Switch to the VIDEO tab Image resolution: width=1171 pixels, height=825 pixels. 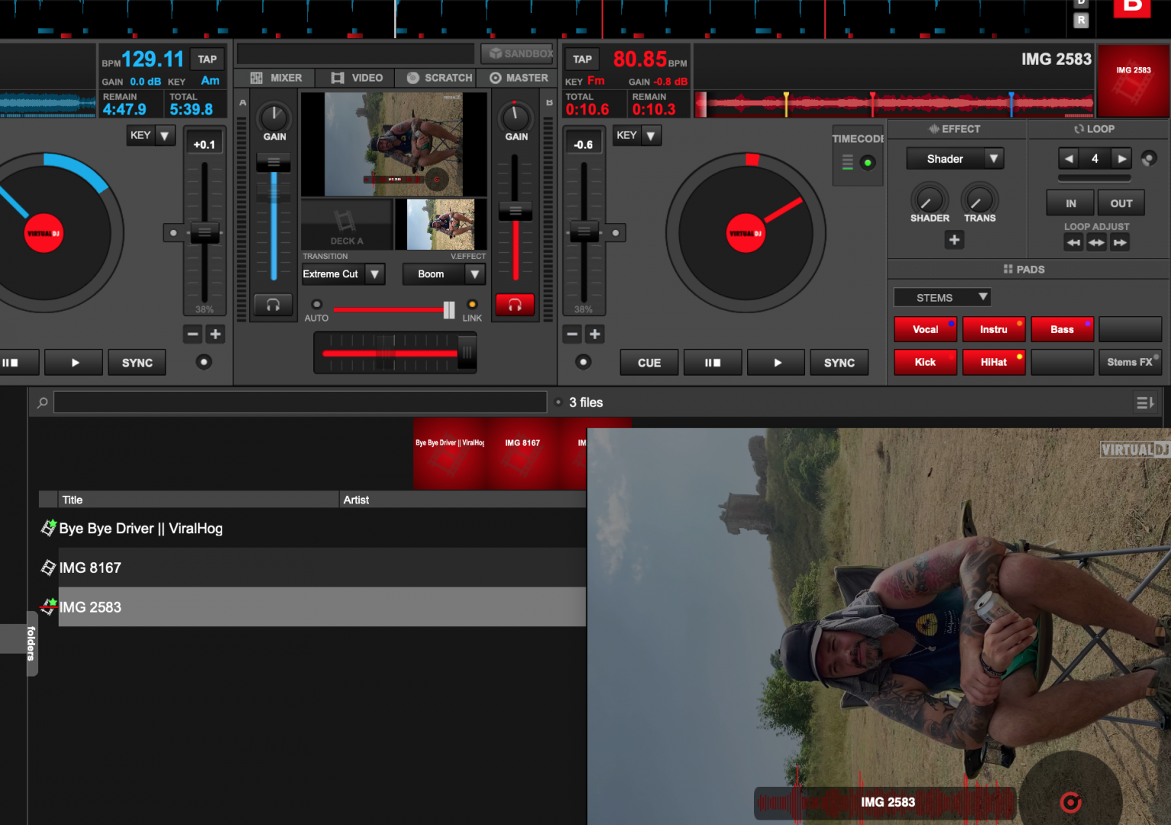357,78
